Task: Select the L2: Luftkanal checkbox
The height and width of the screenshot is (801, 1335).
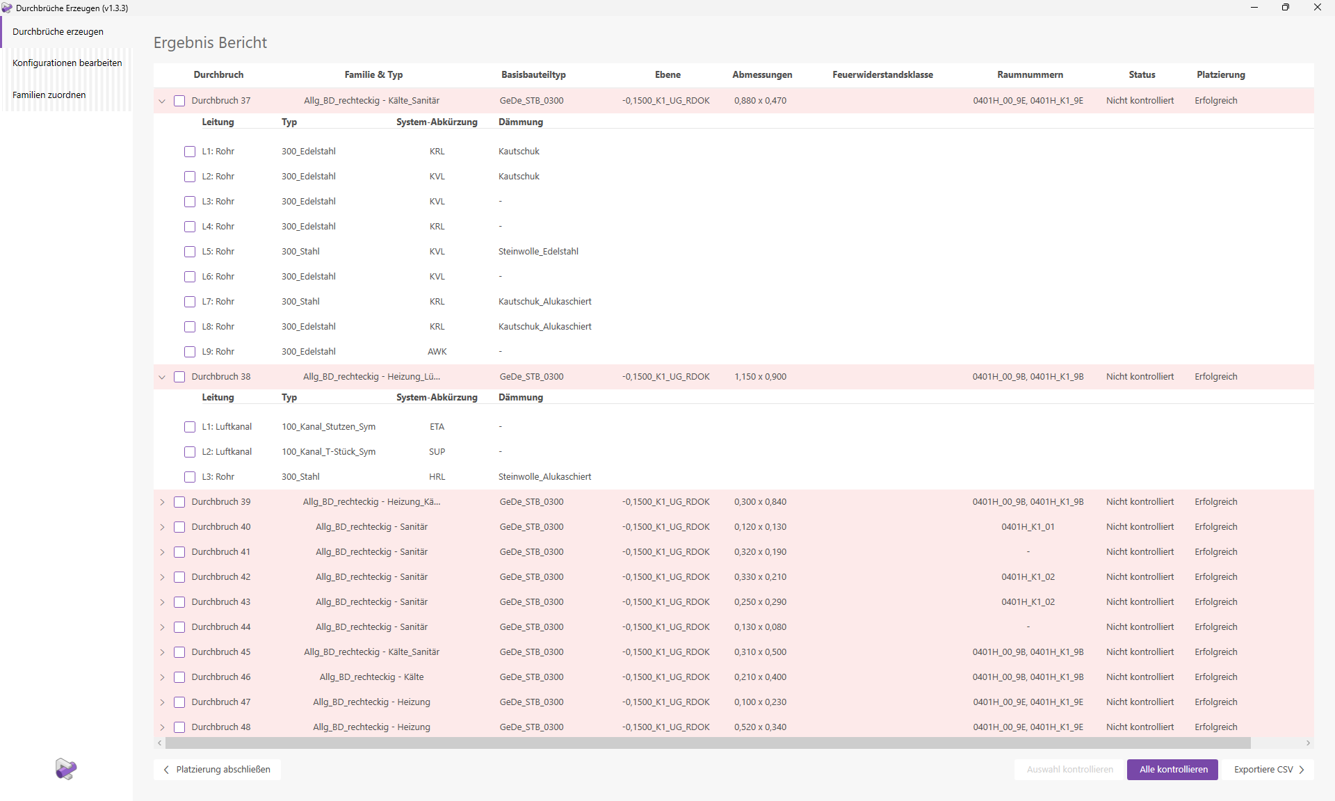Action: coord(190,451)
